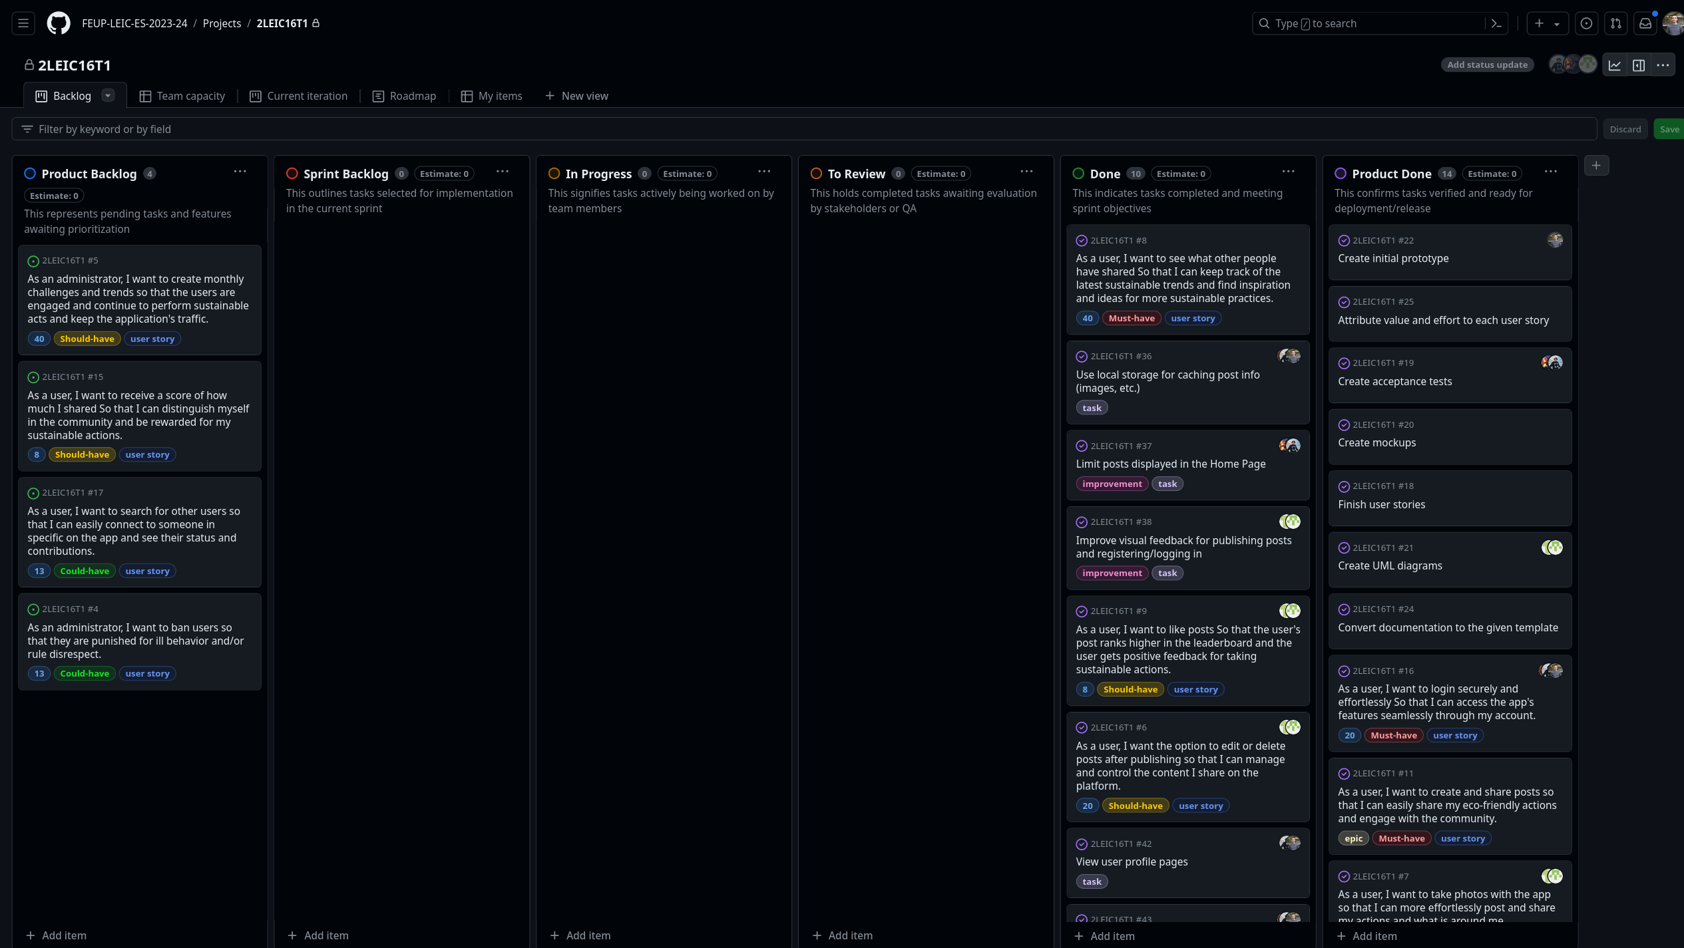The image size is (1684, 948).
Task: Open Product Backlog column options menu
Action: [x=240, y=172]
